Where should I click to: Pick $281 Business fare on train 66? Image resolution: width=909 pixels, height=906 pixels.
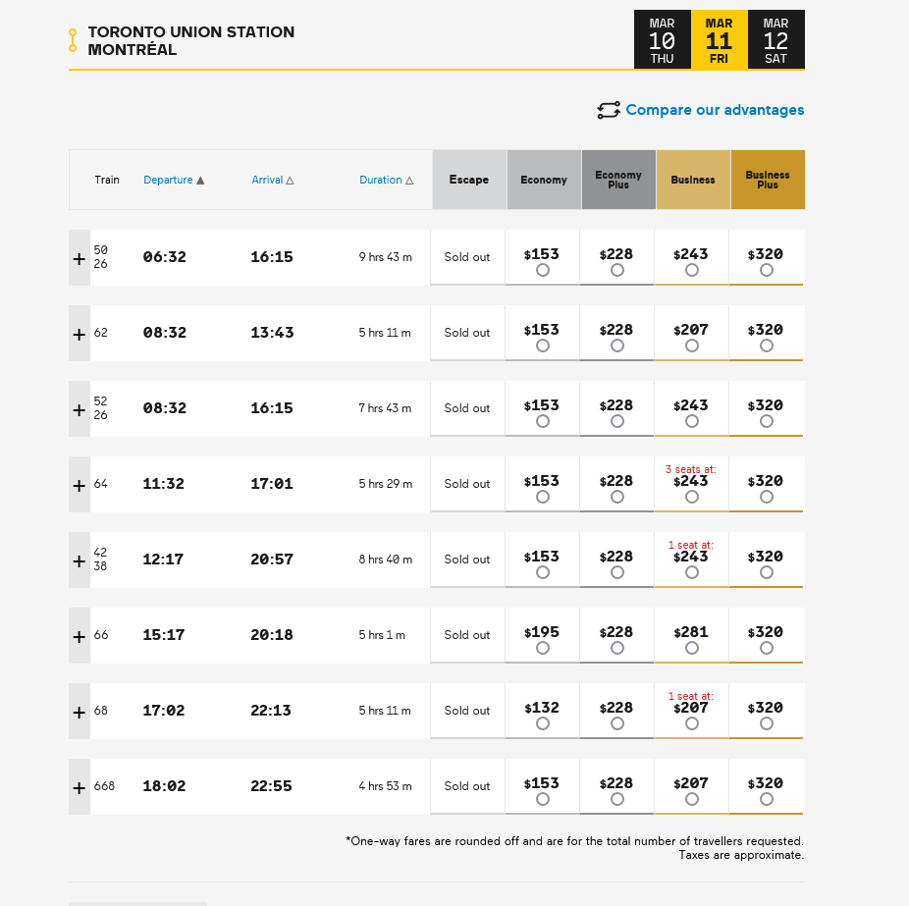click(692, 648)
